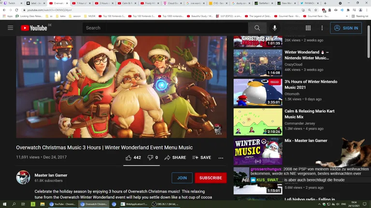The height and width of the screenshot is (208, 371).
Task: Open the kekw bookmarks folder
Action: [x=61, y=16]
